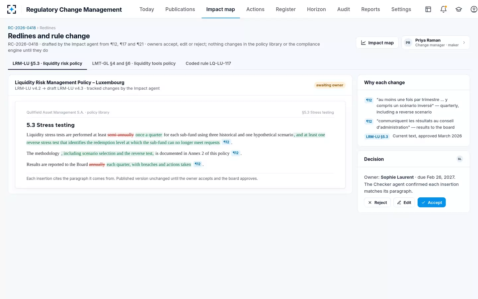Click the ¶12 chip after "meet requests"

tap(226, 142)
